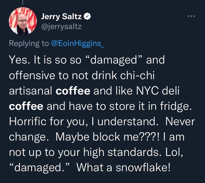Click the Jerry Saltz display name
The height and width of the screenshot is (183, 205).
click(x=62, y=17)
